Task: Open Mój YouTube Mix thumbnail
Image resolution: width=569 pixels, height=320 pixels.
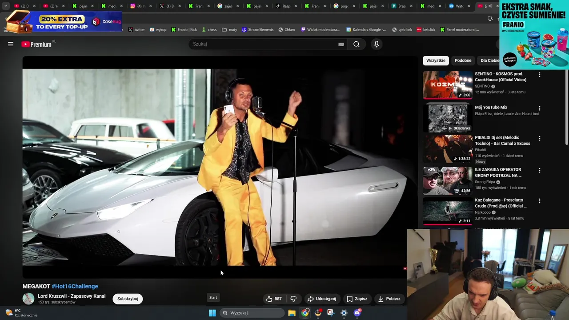Action: [x=448, y=118]
